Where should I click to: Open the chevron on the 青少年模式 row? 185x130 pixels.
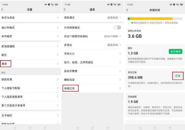click(x=58, y=28)
